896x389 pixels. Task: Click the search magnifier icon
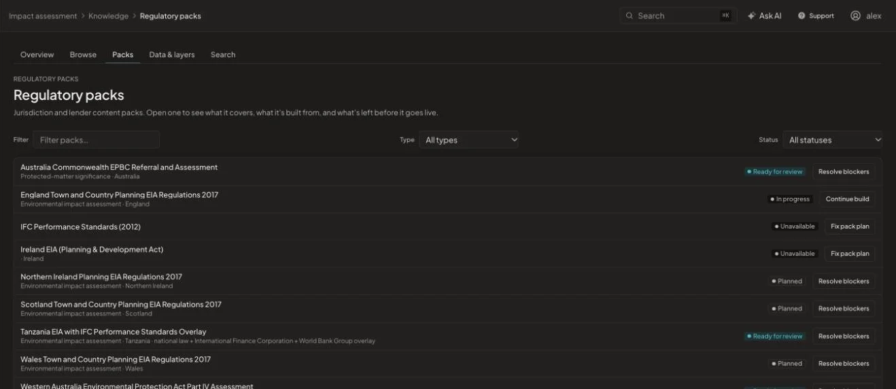pyautogui.click(x=630, y=16)
